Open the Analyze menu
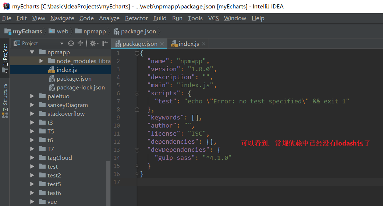 109,18
